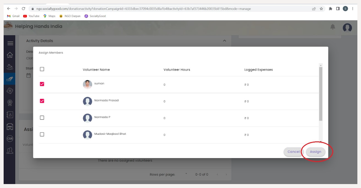
Task: Open the CSR section in sidebar
Action: coord(10,139)
